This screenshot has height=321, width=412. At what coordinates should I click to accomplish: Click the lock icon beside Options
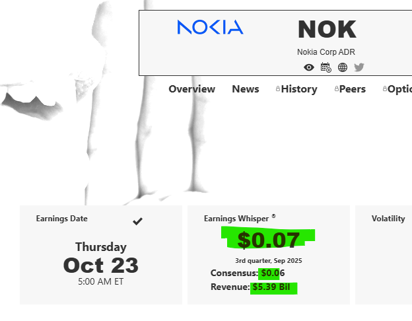pos(385,89)
